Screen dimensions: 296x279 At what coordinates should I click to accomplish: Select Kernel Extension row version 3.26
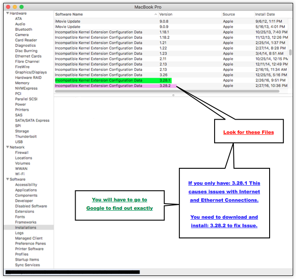tap(171, 75)
